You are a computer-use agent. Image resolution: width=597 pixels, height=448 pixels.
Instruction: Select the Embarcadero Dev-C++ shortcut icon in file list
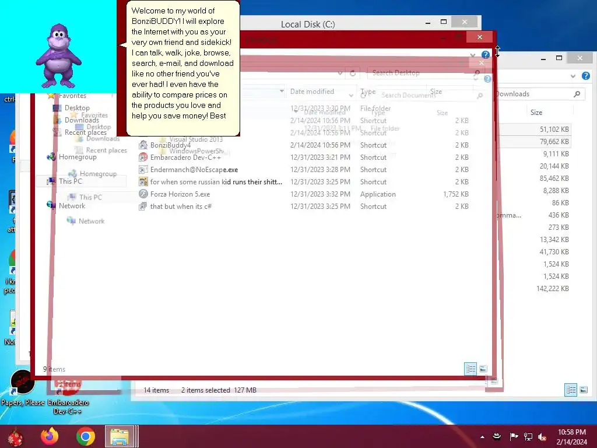(x=143, y=157)
